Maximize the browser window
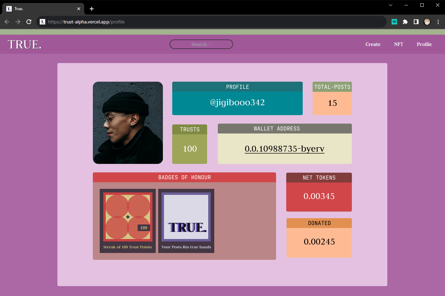The height and width of the screenshot is (296, 445). [x=422, y=5]
